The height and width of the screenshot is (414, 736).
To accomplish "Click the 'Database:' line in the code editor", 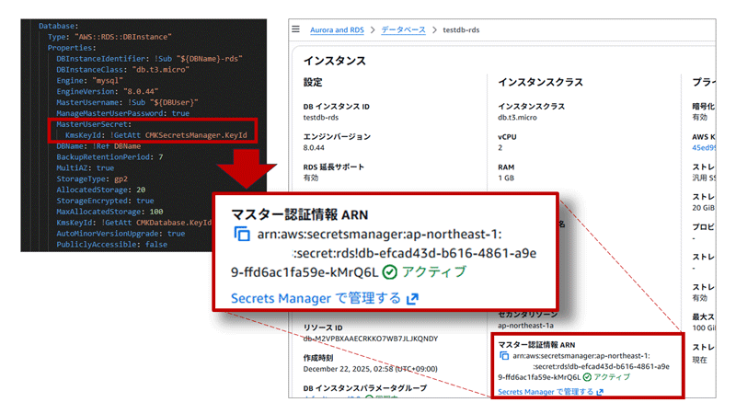I will [x=59, y=26].
